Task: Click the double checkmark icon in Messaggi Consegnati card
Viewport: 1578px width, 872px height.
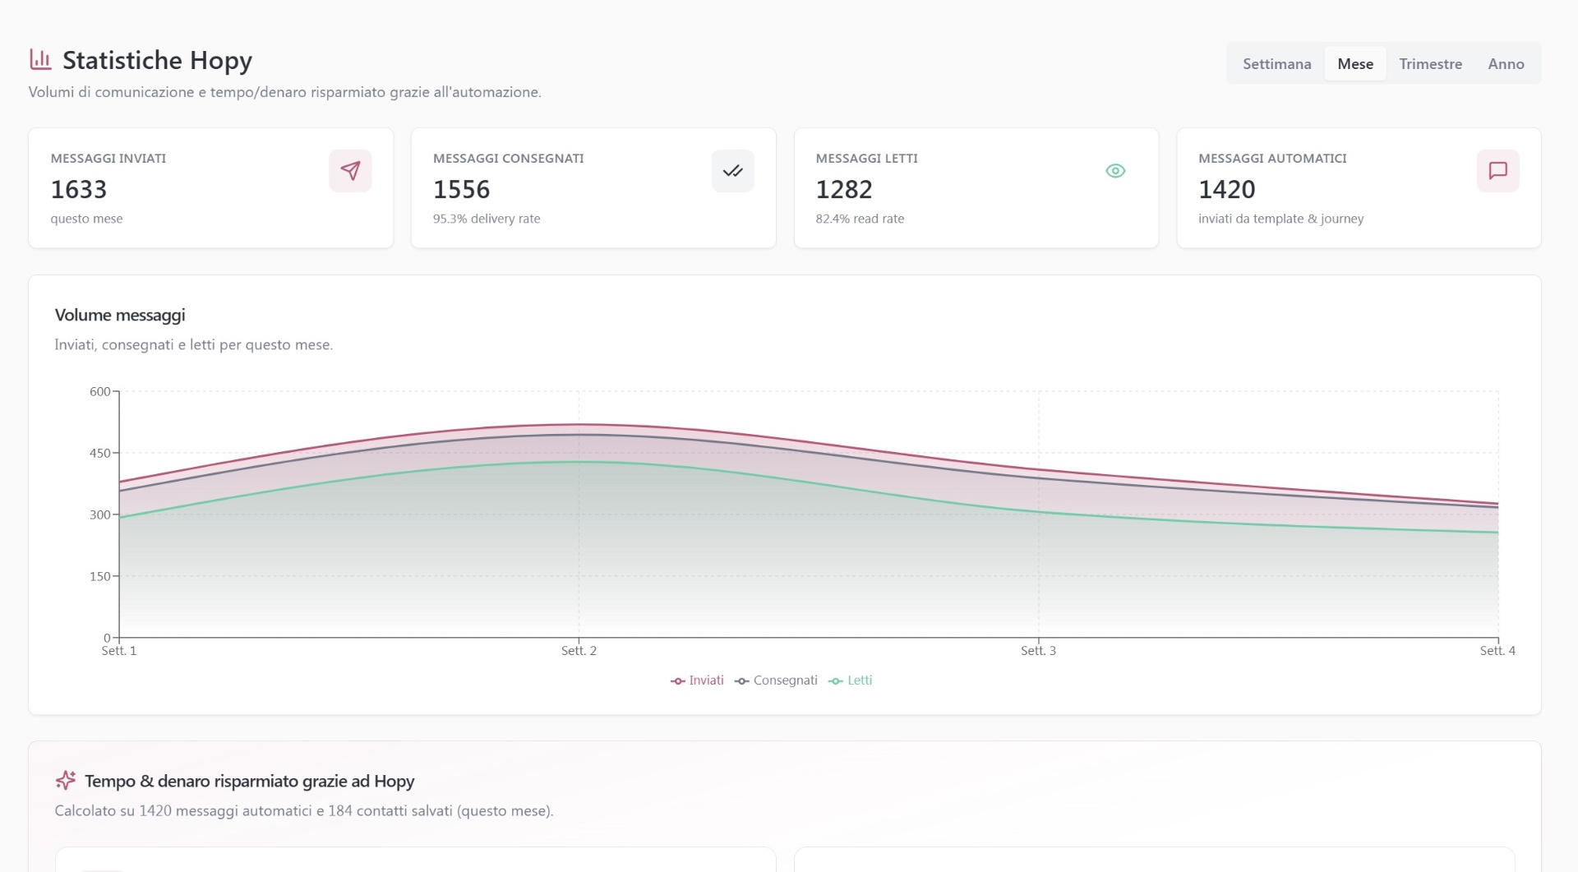Action: [732, 171]
